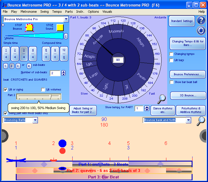208x182 pixels.
Task: Choose 1 sub-beat round button
Action: pos(5,66)
